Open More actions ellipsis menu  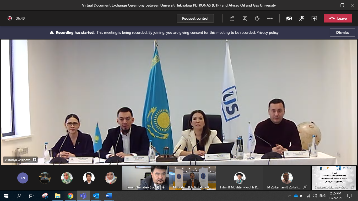tap(270, 18)
